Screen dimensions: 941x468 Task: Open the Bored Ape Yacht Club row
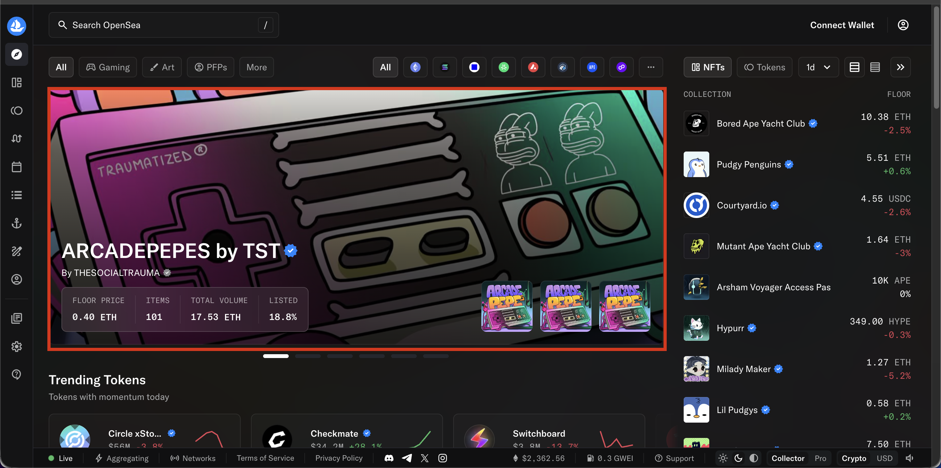tap(797, 123)
